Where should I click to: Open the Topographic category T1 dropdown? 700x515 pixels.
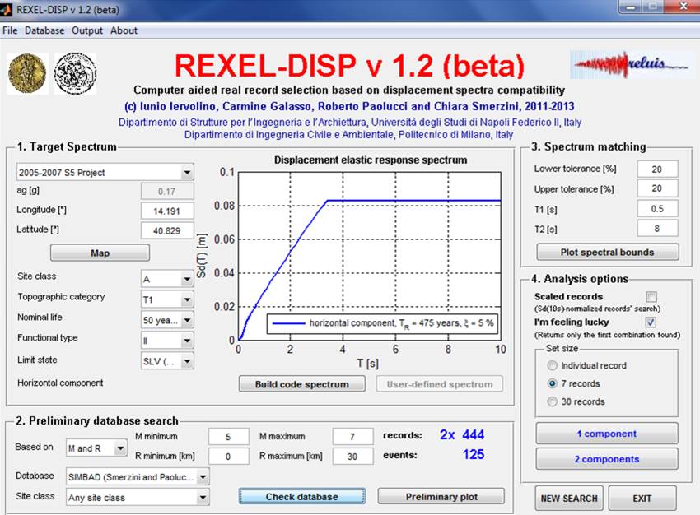pos(188,299)
